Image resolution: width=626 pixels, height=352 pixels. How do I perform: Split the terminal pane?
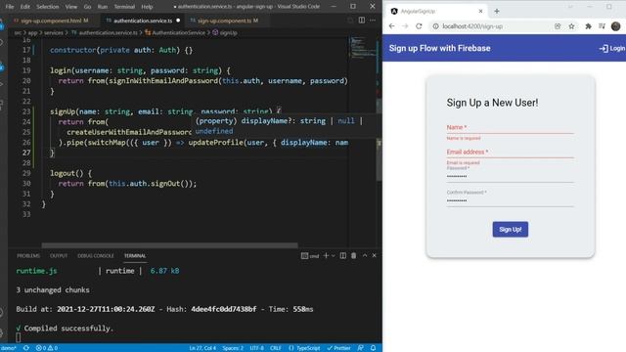click(x=343, y=255)
